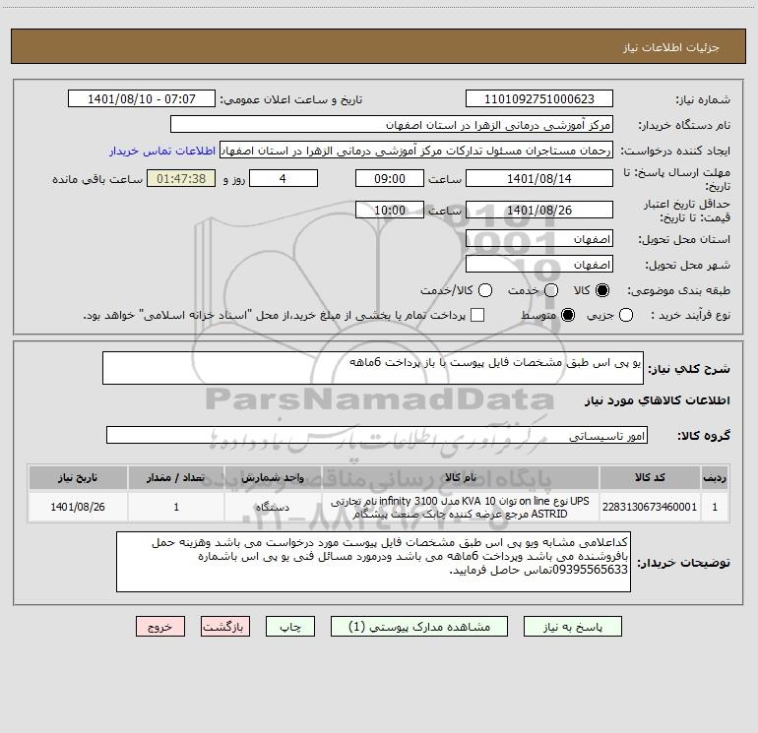Click column header واحد شمارش
Image resolution: width=758 pixels, height=733 pixels.
pos(273,477)
